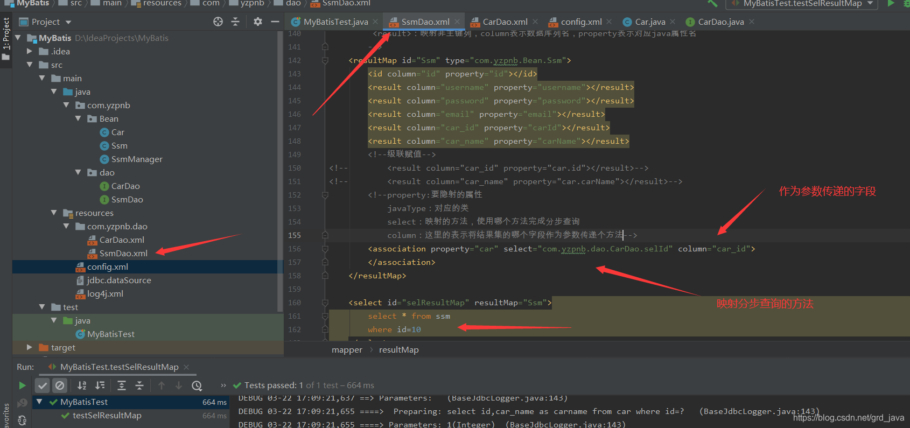The image size is (910, 428).
Task: Open Project panel settings gear
Action: pyautogui.click(x=258, y=22)
